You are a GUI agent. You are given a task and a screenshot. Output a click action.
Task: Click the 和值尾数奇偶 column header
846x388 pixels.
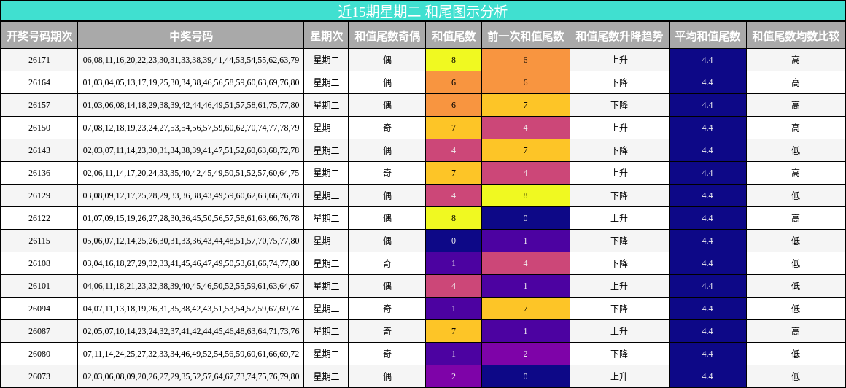tap(387, 36)
